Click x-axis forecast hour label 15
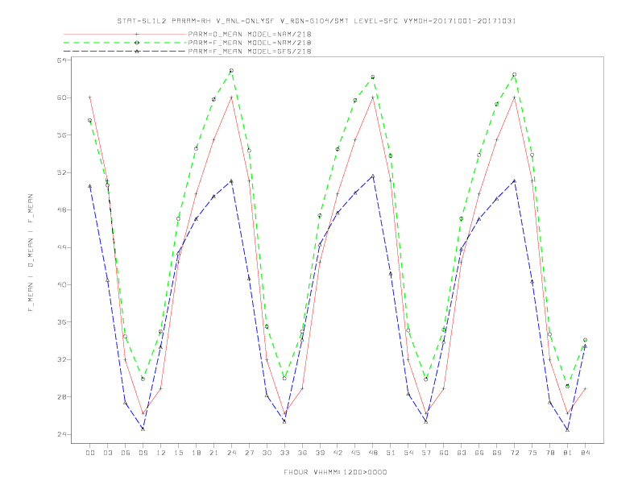638x493 pixels. pyautogui.click(x=178, y=453)
